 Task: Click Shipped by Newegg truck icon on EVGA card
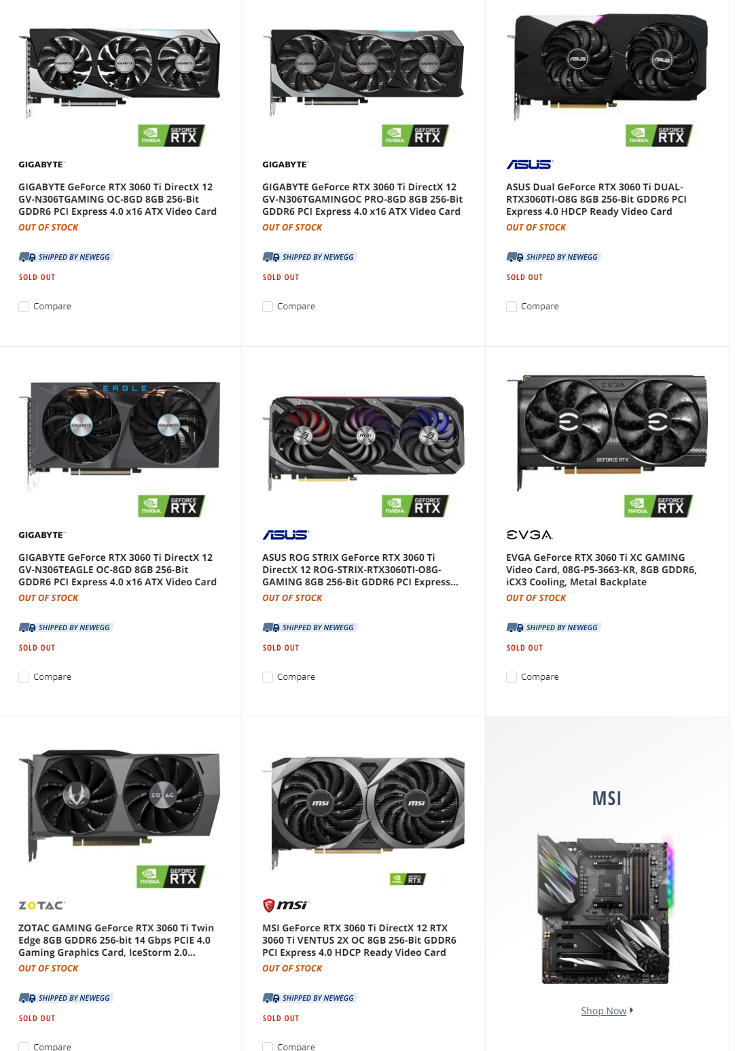tap(515, 627)
